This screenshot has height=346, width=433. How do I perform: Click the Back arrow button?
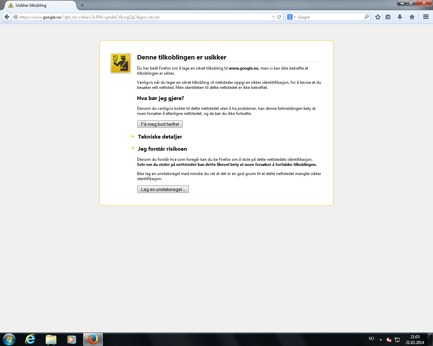tap(7, 17)
